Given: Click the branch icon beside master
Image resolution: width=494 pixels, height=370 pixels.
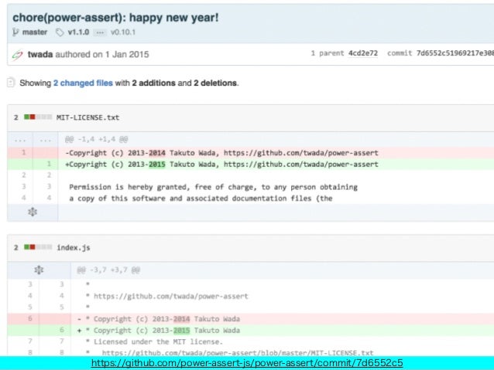Looking at the screenshot, I should click(15, 32).
